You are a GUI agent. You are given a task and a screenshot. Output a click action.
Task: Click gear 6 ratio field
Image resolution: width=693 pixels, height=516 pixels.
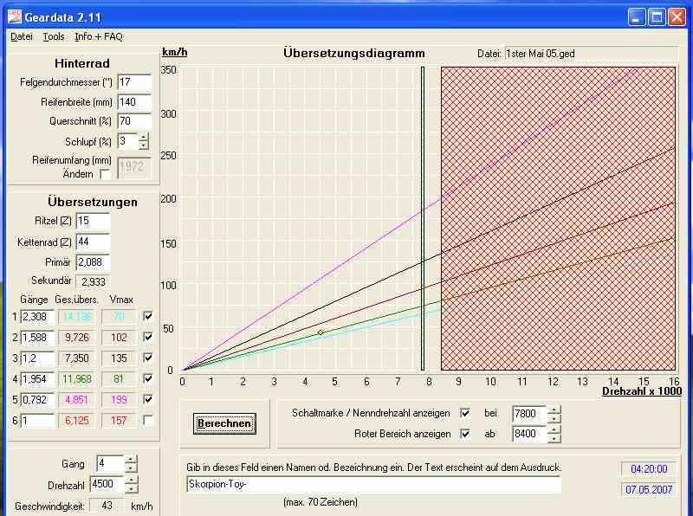[x=38, y=420]
